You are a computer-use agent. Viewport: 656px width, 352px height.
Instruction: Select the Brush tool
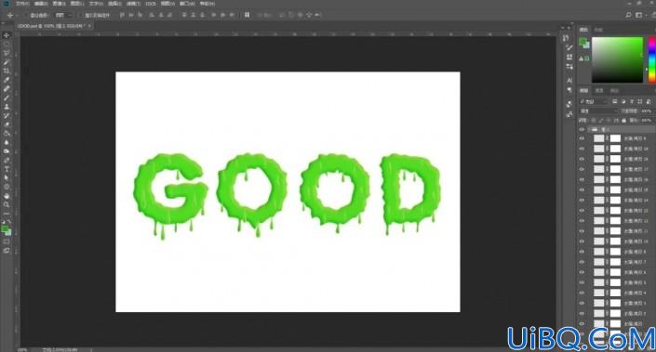(7, 98)
